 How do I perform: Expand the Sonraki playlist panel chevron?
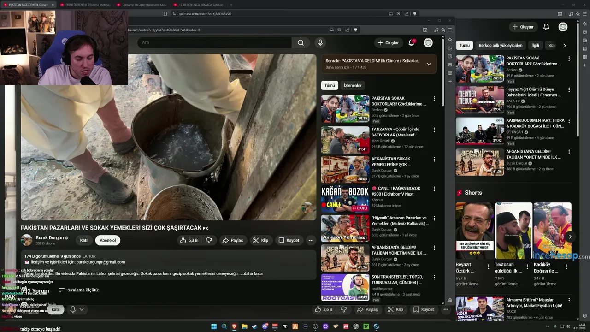pyautogui.click(x=429, y=64)
